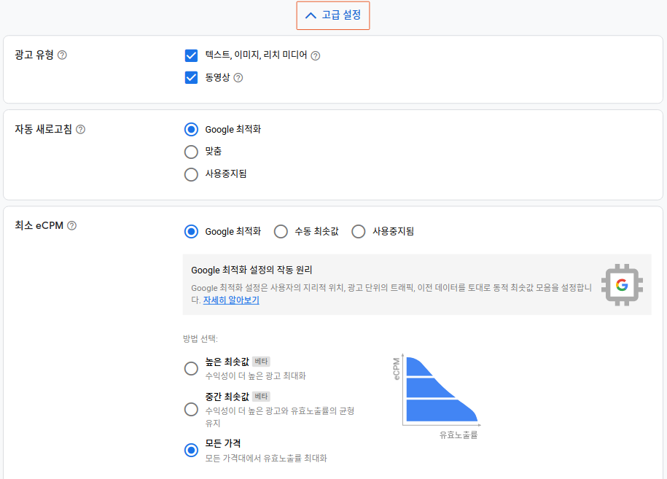Image resolution: width=667 pixels, height=479 pixels.
Task: Click the 자동 새로고침 label
Action: [x=44, y=129]
